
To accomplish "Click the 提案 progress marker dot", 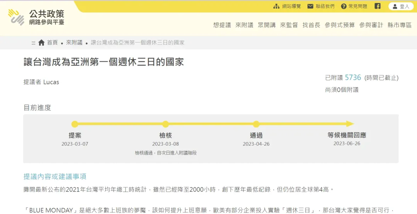I will [75, 124].
